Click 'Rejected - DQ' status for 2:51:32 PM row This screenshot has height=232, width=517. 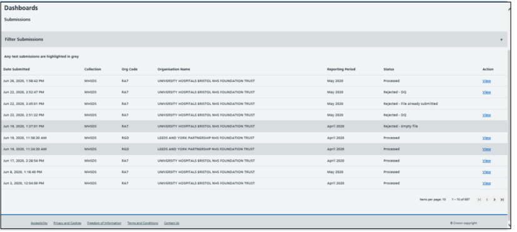pyautogui.click(x=394, y=115)
